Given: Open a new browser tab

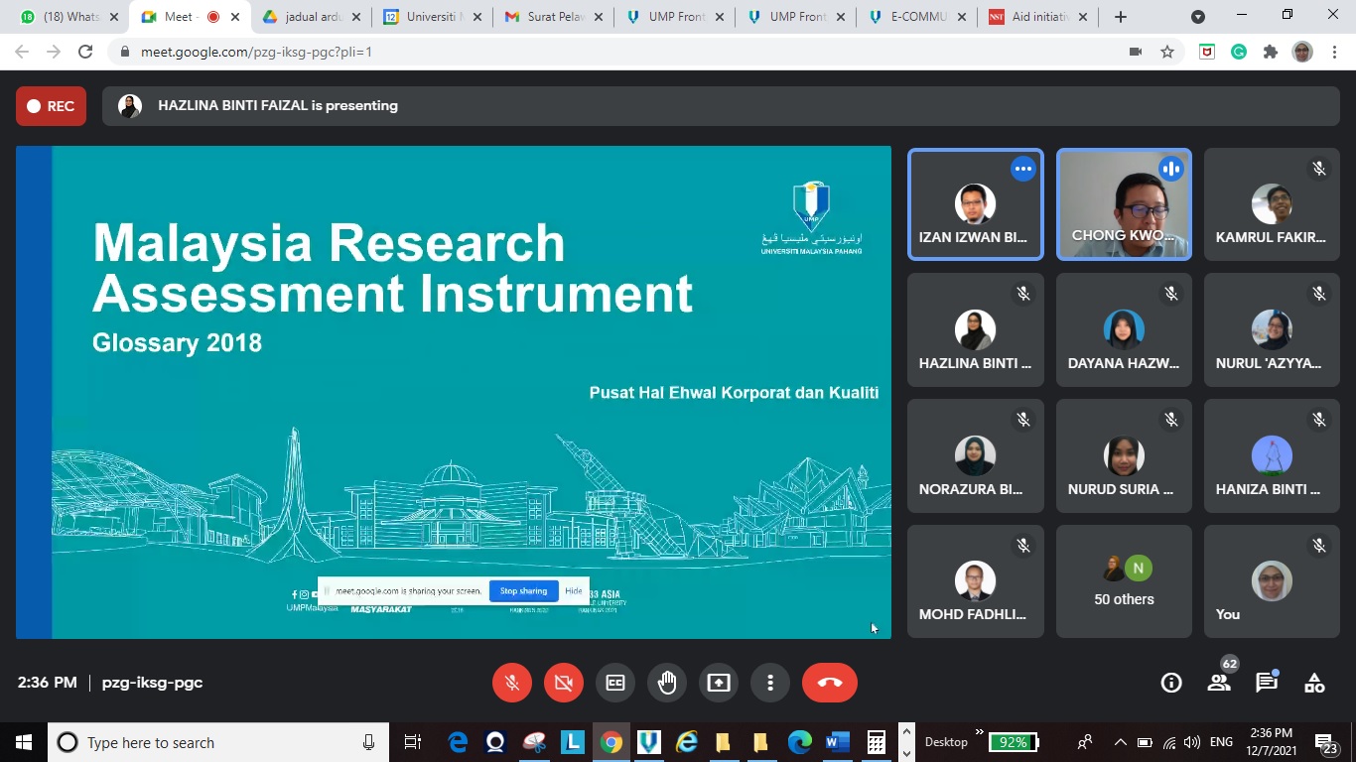Looking at the screenshot, I should 1121,17.
